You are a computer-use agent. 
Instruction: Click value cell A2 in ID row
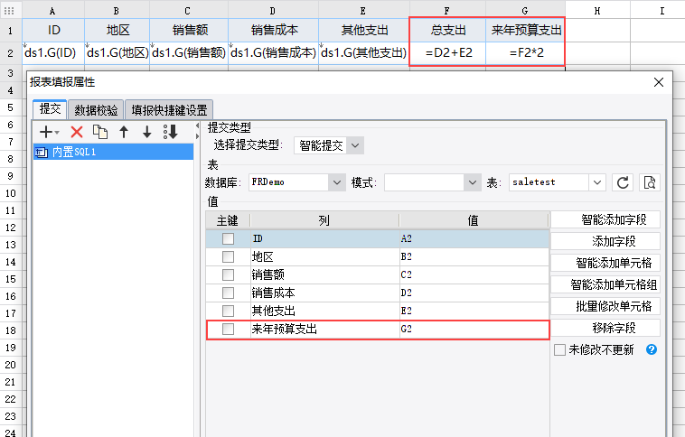coord(474,238)
